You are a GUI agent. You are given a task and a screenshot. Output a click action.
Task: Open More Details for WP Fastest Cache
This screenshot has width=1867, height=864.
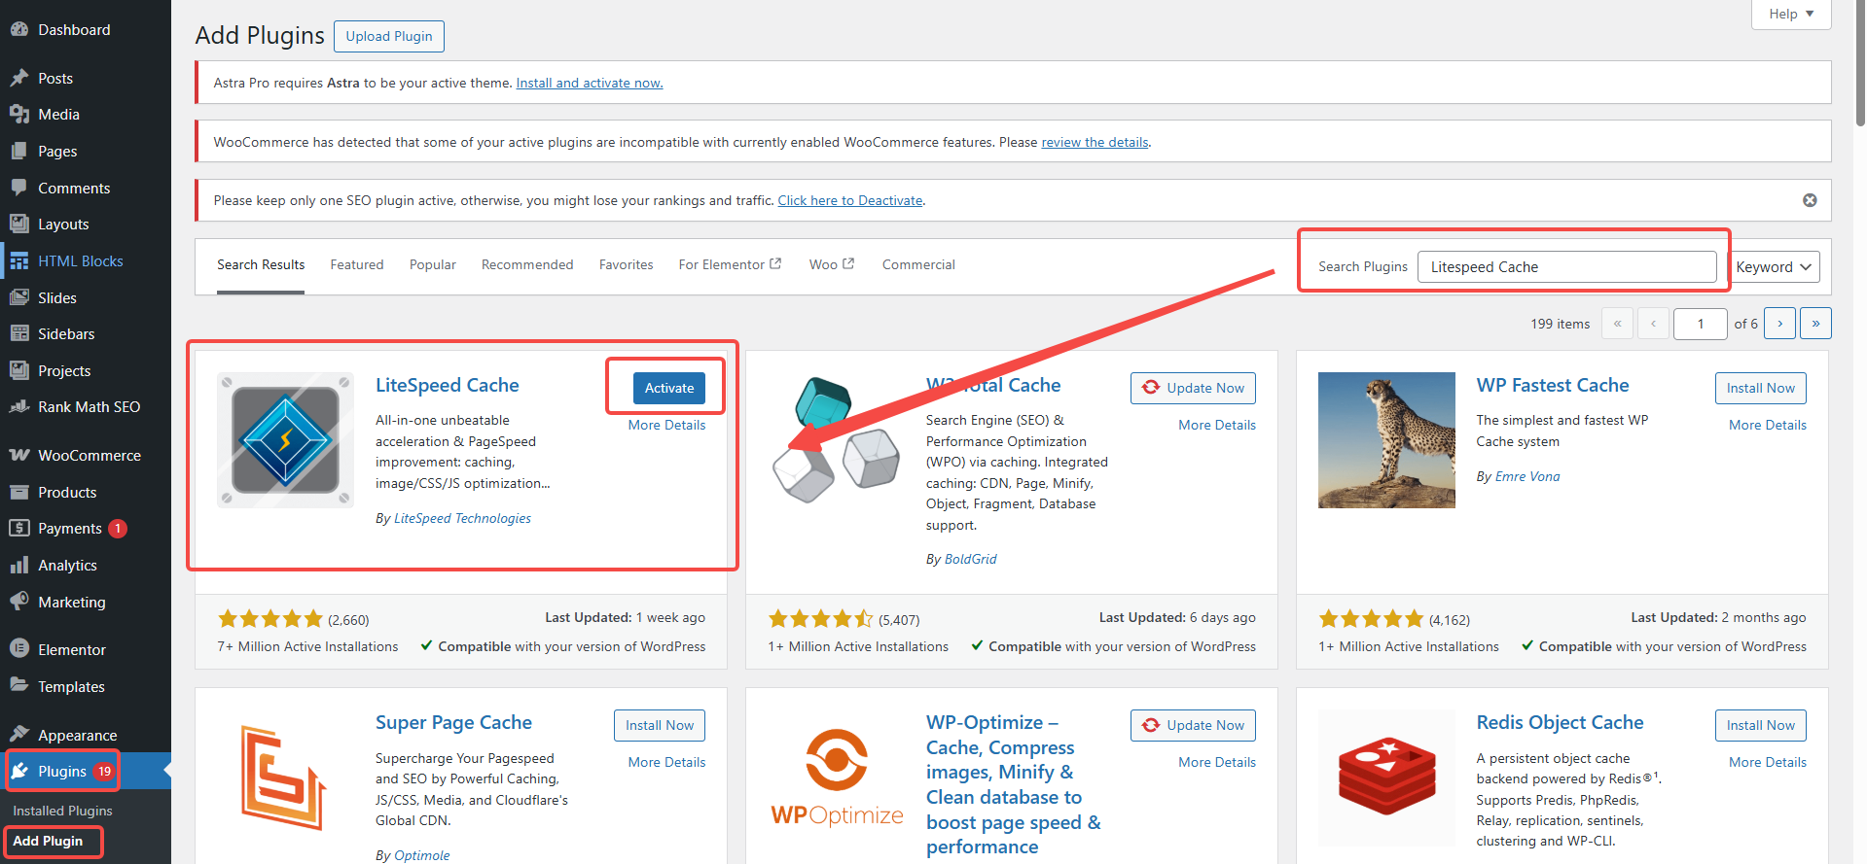pyautogui.click(x=1768, y=425)
